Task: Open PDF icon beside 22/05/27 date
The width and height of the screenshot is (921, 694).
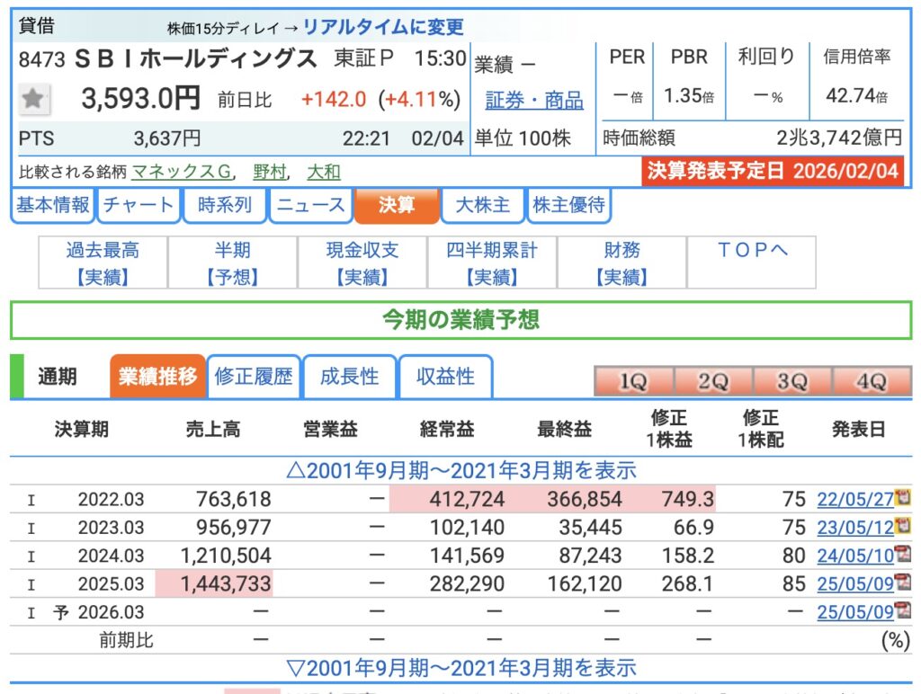Action: point(903,497)
